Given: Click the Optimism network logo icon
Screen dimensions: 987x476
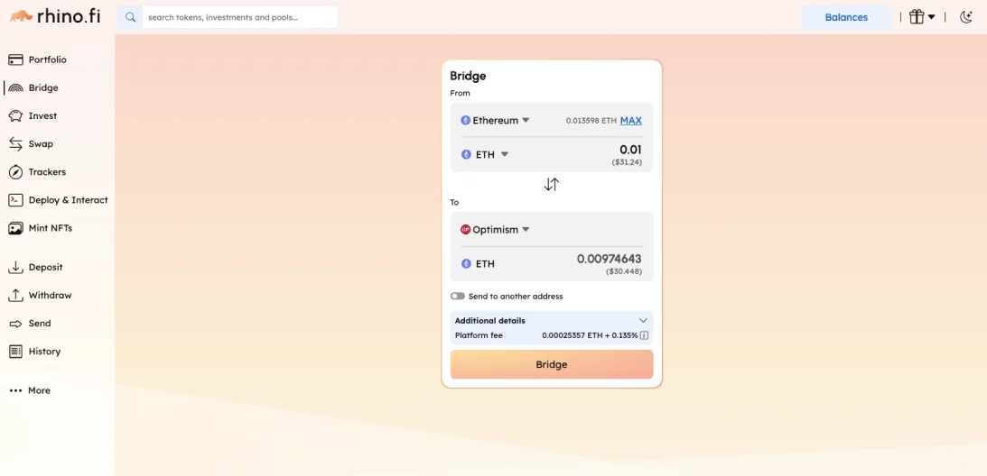Looking at the screenshot, I should tap(466, 230).
